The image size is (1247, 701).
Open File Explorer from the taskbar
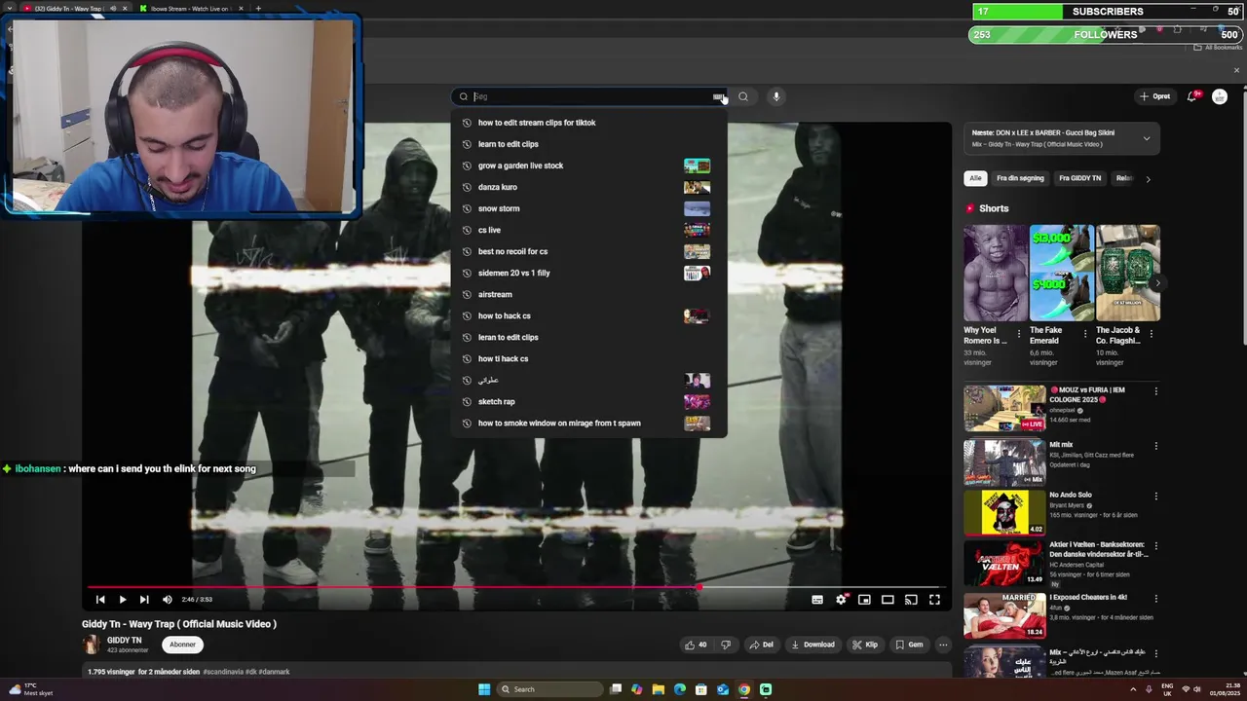(659, 689)
